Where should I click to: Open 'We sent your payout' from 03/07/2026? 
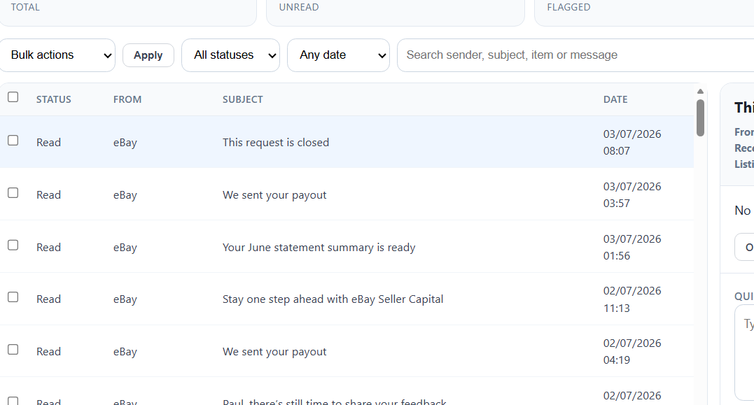tap(274, 194)
